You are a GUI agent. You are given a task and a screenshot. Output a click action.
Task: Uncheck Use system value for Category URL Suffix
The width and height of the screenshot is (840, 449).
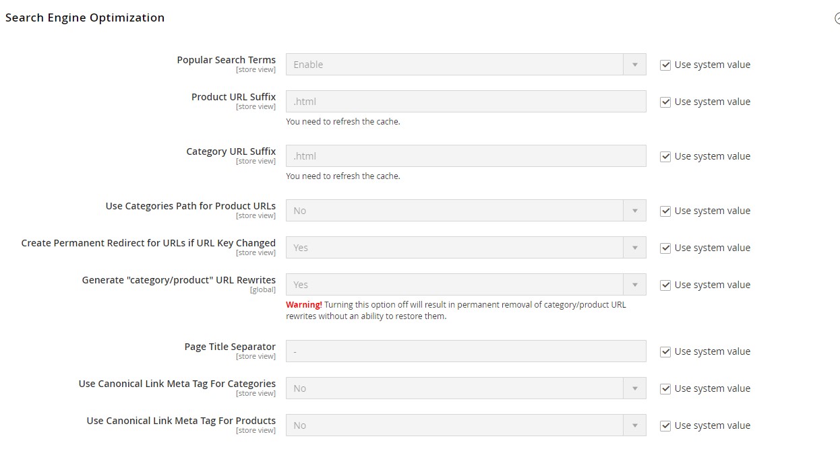(665, 156)
